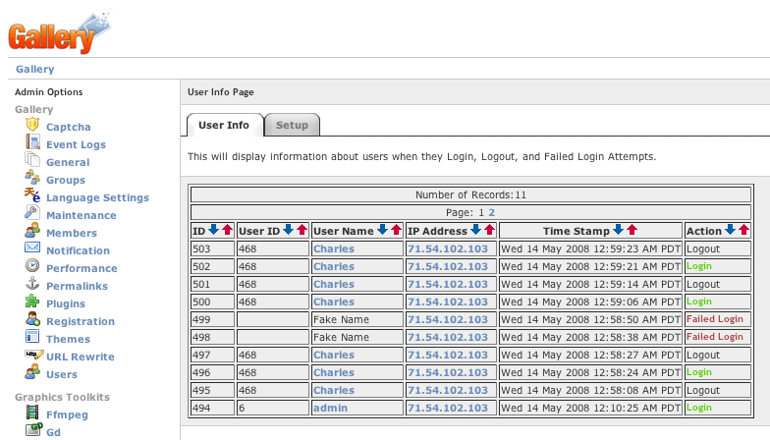Click Charles in record 500 row
The height and width of the screenshot is (440, 770).
[x=334, y=302]
